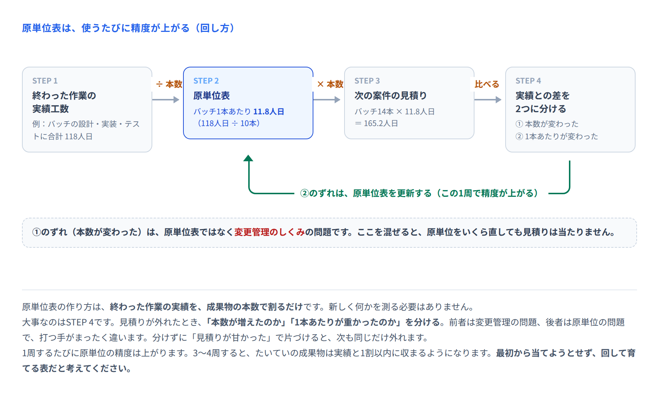Click the item ② 1本あたりが変わった

(556, 137)
